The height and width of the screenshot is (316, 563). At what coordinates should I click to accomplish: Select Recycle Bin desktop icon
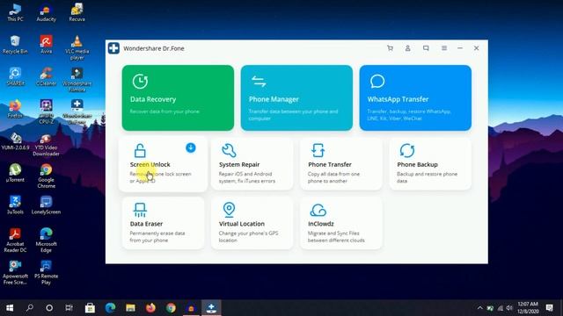click(15, 45)
